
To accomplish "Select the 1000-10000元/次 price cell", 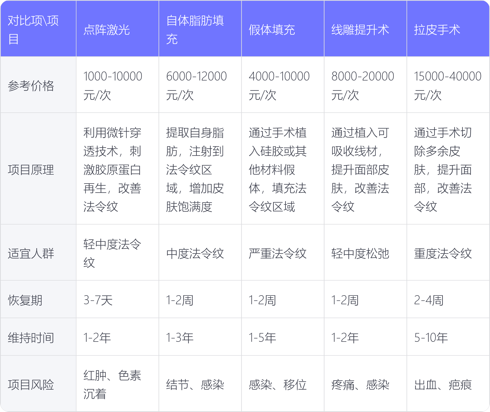I will (x=118, y=85).
